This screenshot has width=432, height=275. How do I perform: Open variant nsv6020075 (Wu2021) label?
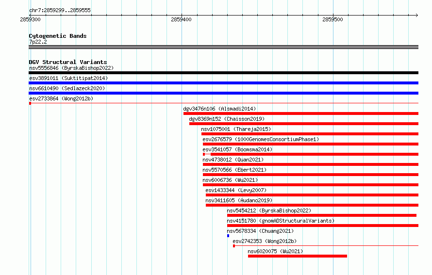click(x=275, y=251)
